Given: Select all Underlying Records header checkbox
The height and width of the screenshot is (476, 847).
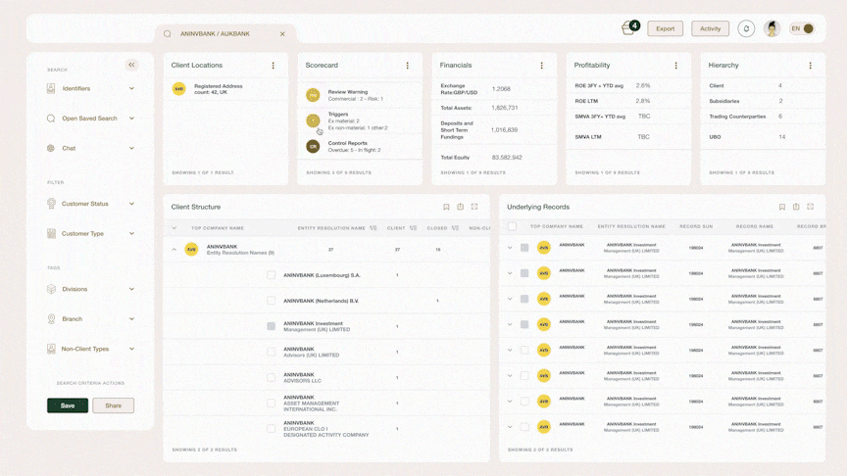Looking at the screenshot, I should (512, 226).
